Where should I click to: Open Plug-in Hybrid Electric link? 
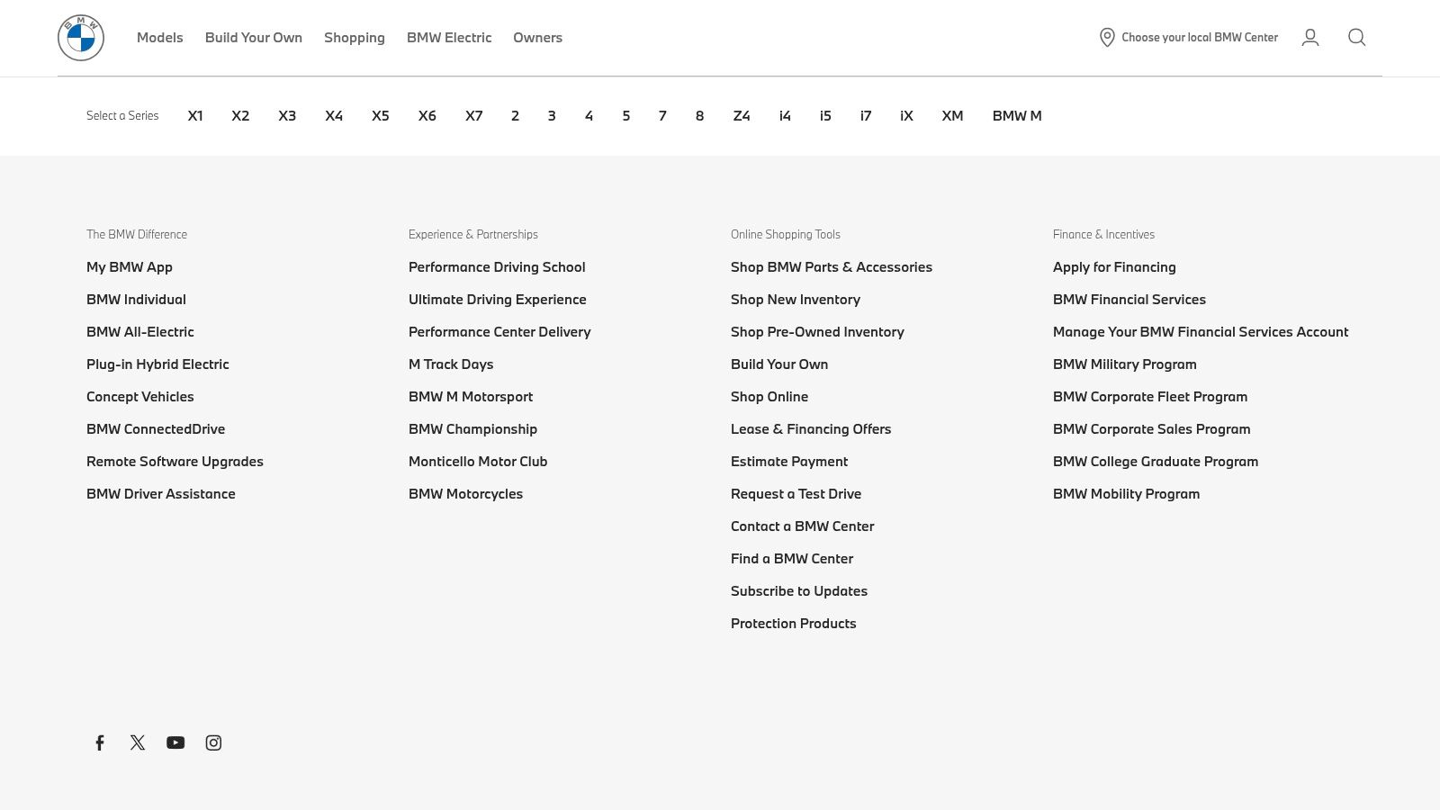(x=157, y=364)
